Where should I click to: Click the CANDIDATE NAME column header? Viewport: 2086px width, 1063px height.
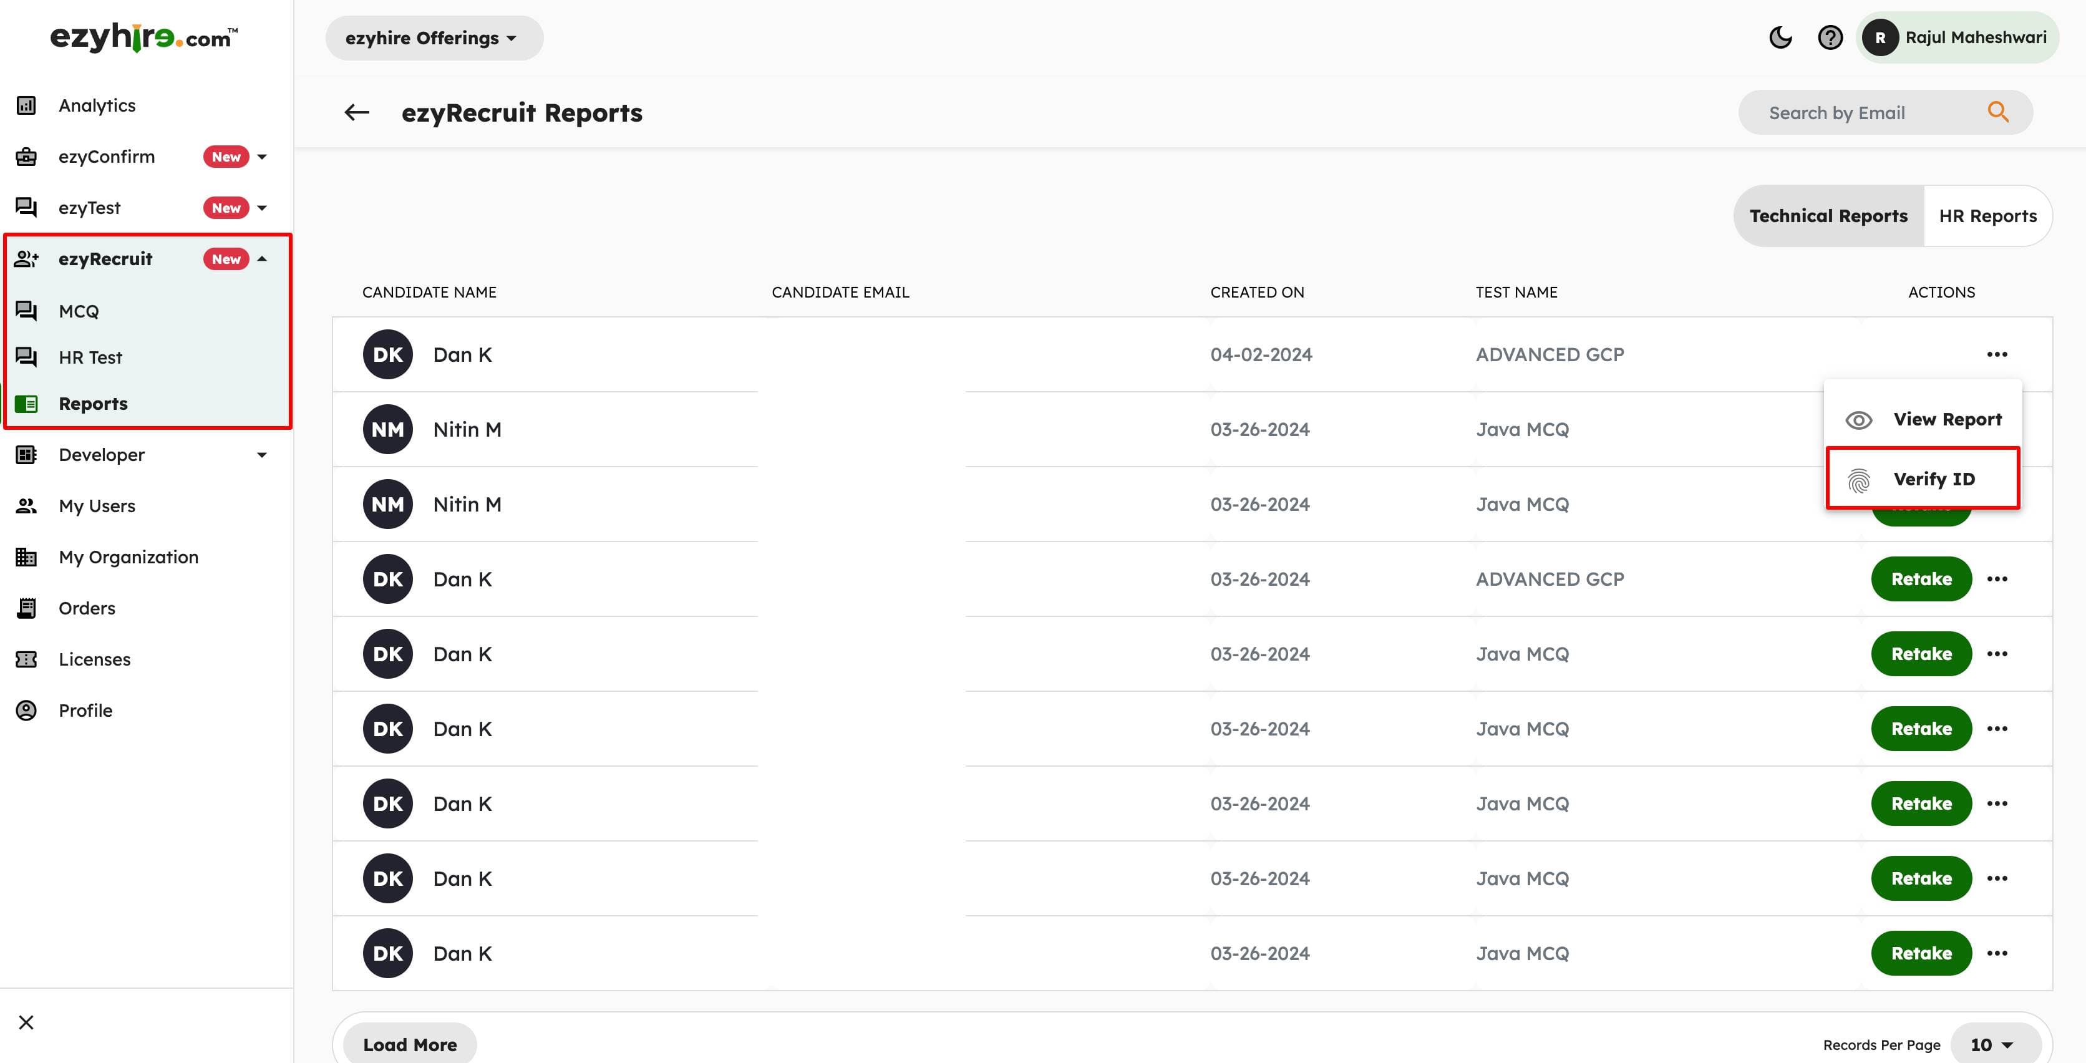[429, 293]
